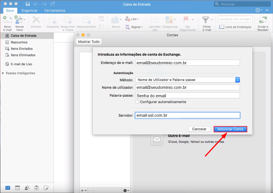Image resolution: width=273 pixels, height=193 pixels.
Task: Open Livro de Endereços address book
Action: [235, 27]
